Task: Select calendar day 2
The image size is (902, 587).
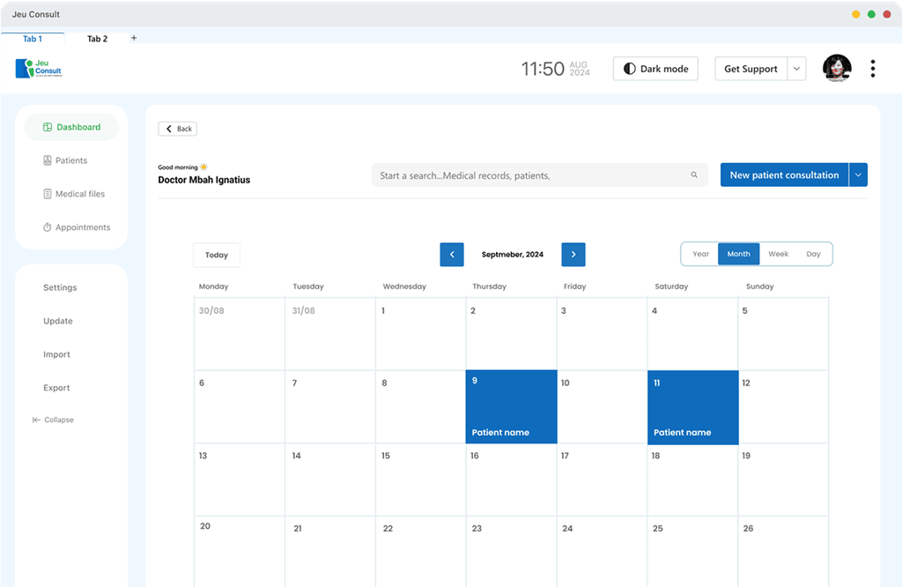Action: pos(512,334)
